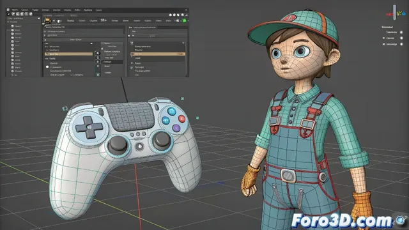This screenshot has height=230, width=409.
Task: Click cyan handle beside controller's left shoulder
Action: 65,108
